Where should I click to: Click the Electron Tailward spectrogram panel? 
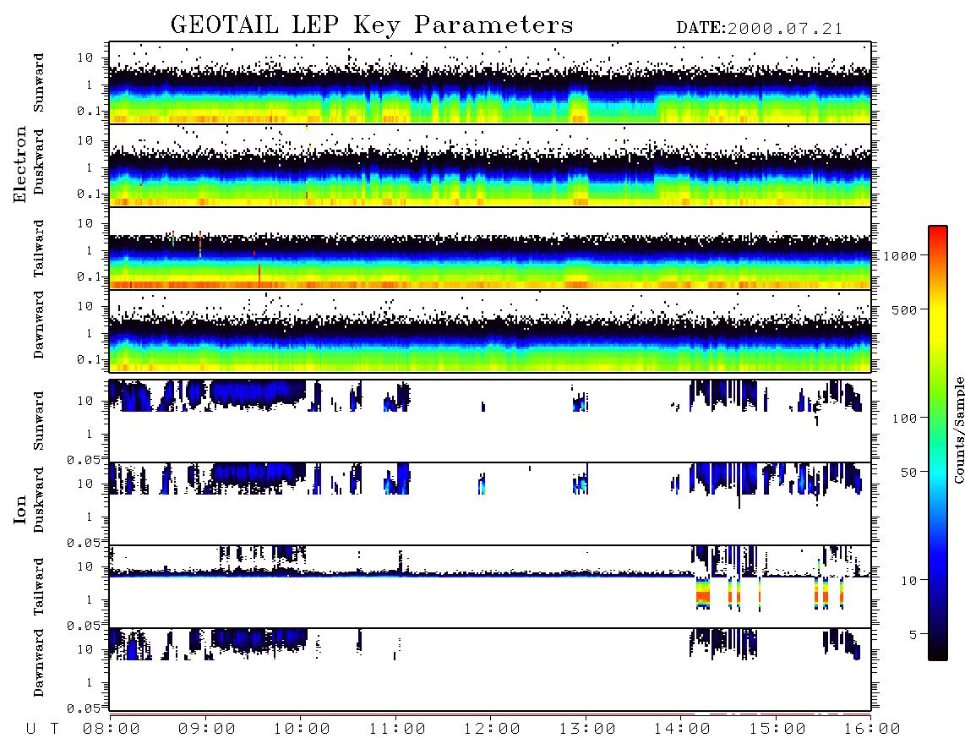(490, 249)
